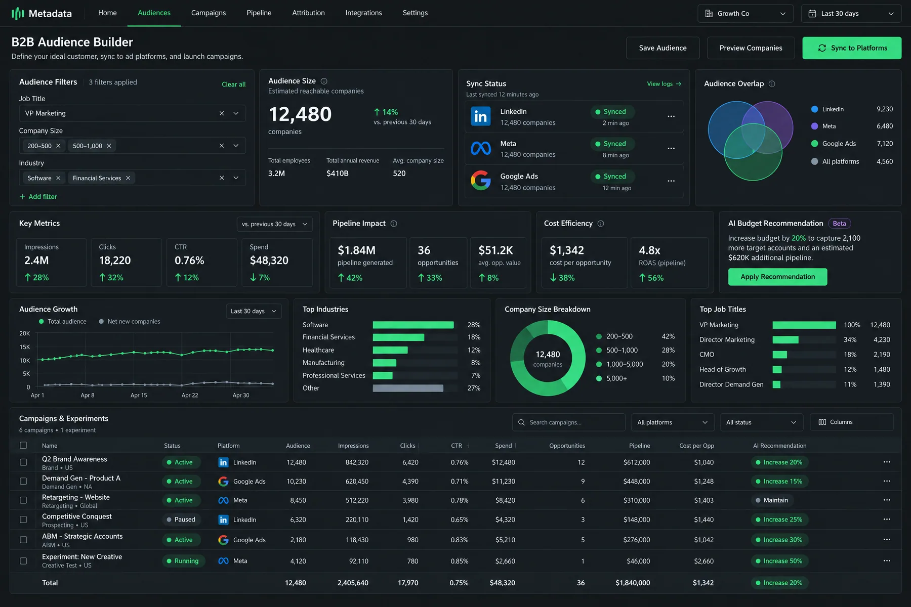Click the LinkedIn logo in Sync Status
The image size is (911, 607).
pos(480,116)
